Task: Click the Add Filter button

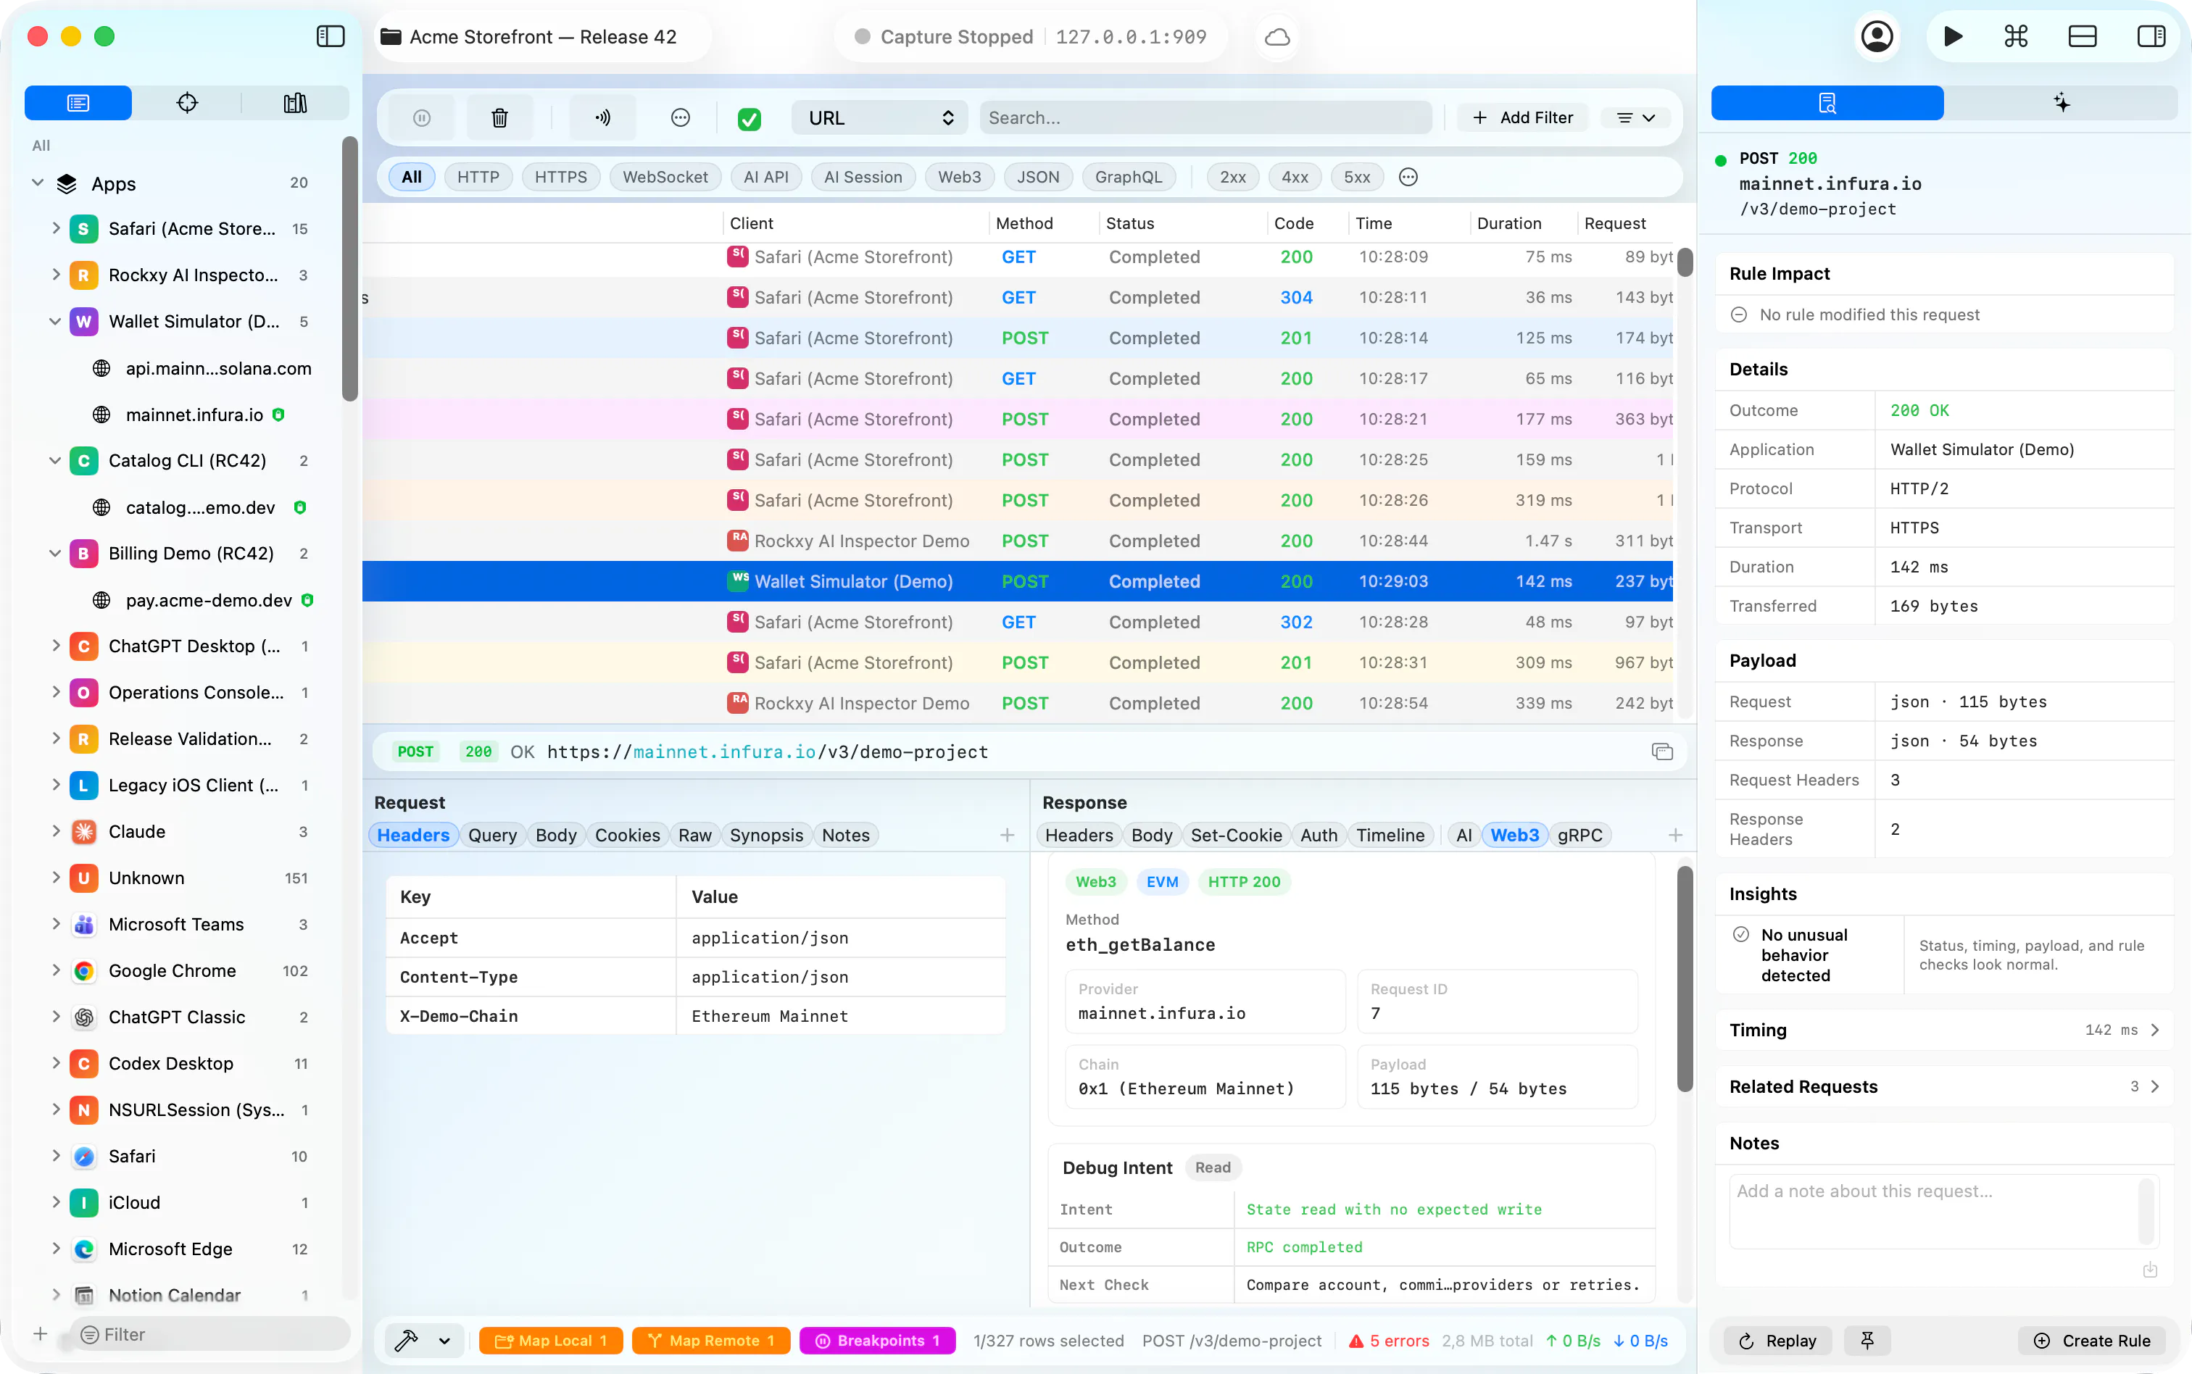Action: pyautogui.click(x=1523, y=118)
